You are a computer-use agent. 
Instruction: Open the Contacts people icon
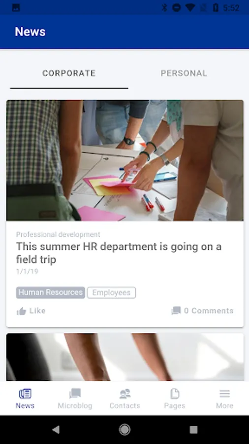125,393
